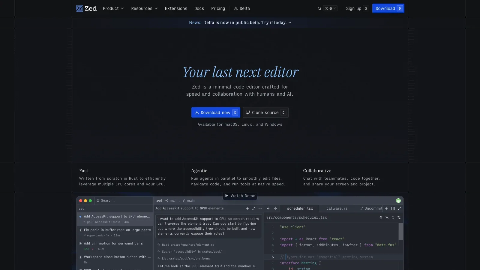Click the split pane icon in the editor tab bar
480x270 pixels.
click(x=393, y=208)
